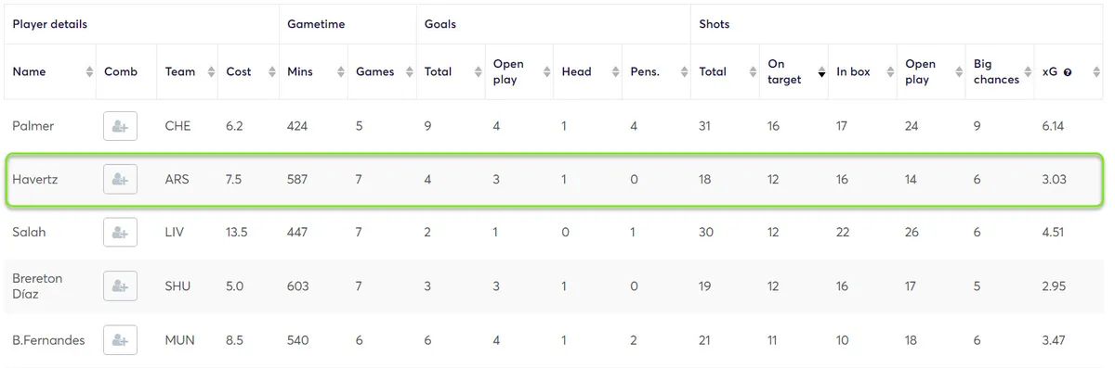Sort by shots On target arrow
The image size is (1115, 368).
pyautogui.click(x=821, y=72)
